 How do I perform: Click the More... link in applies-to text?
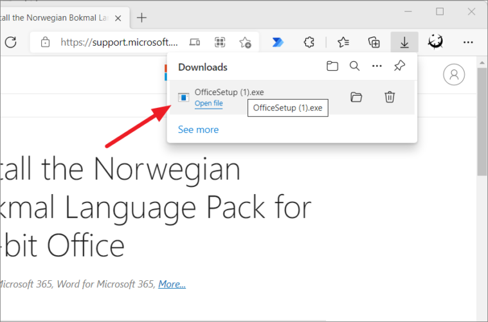point(172,284)
